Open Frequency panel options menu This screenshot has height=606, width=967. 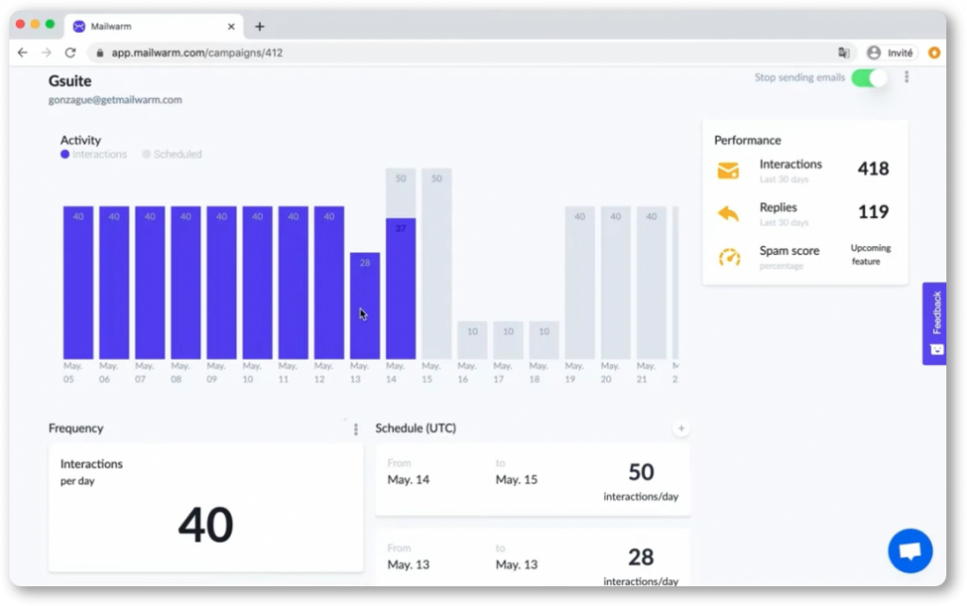tap(356, 429)
